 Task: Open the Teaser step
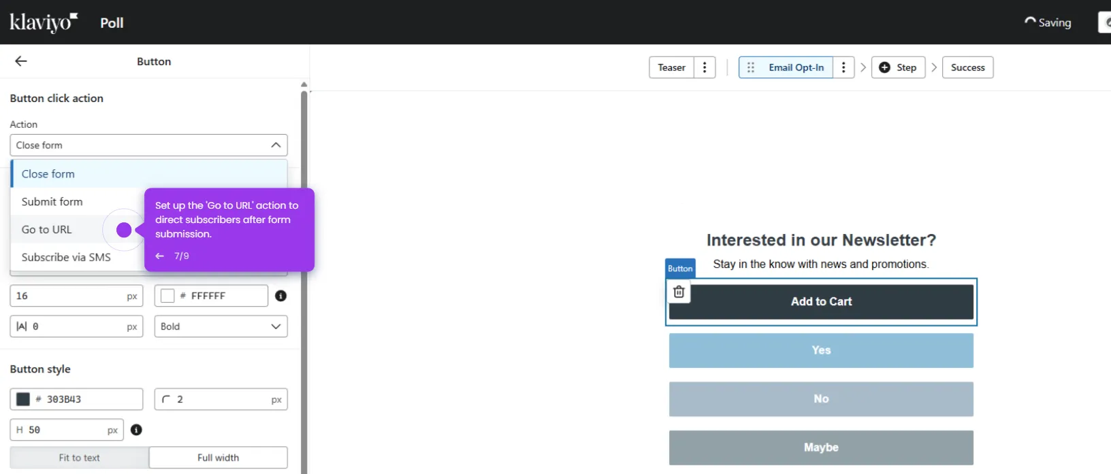tap(671, 67)
